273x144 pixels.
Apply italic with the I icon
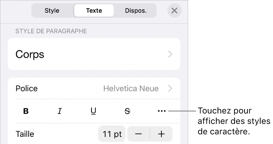(60, 111)
